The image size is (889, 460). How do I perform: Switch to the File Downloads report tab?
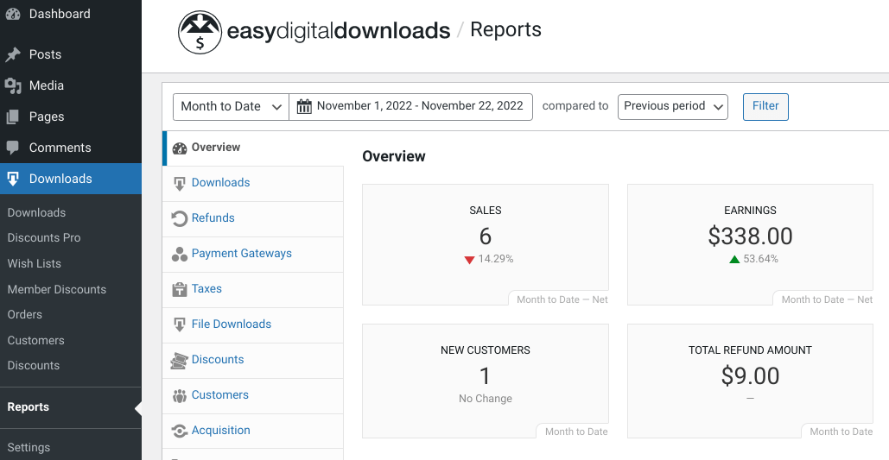coord(231,324)
